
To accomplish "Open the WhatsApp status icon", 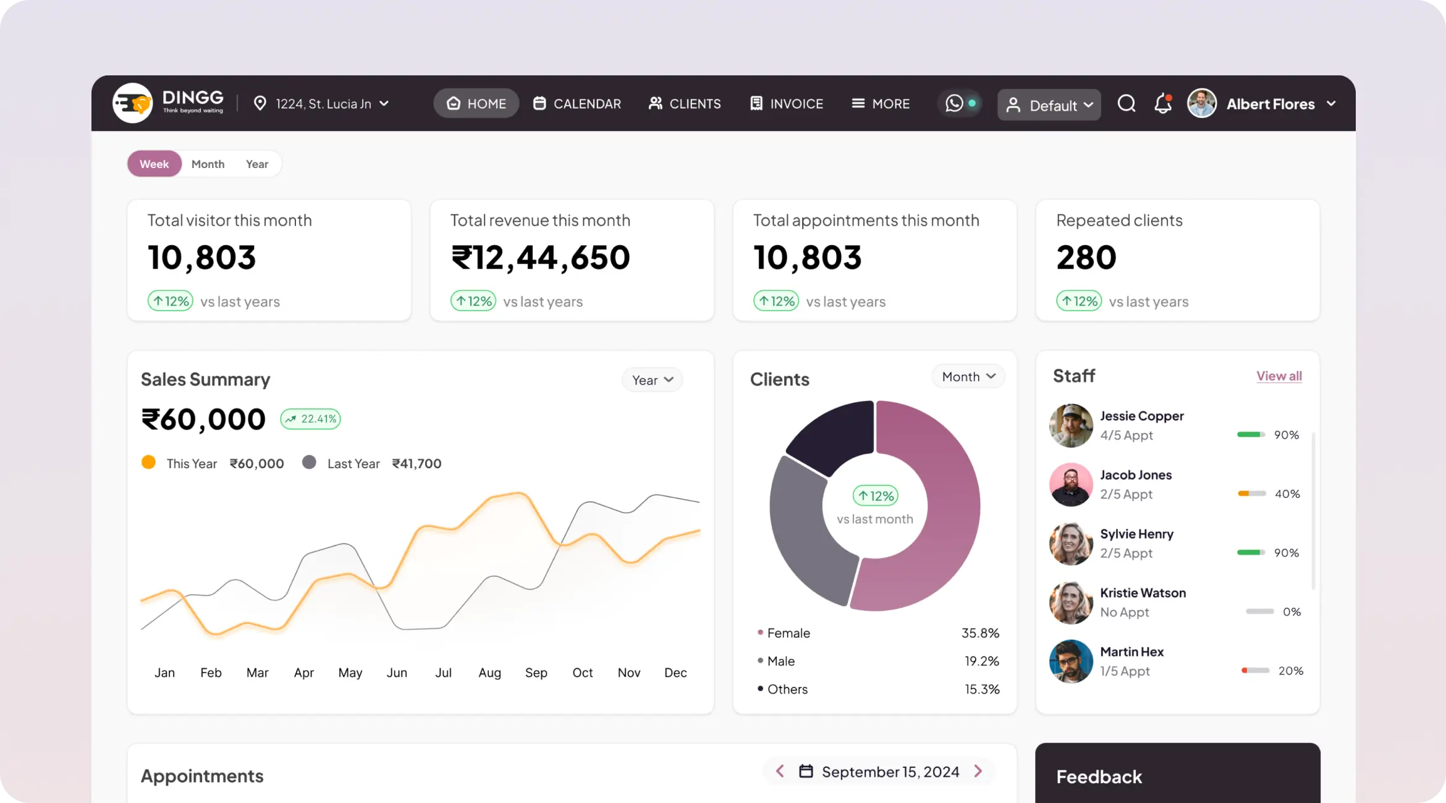I will [x=954, y=103].
